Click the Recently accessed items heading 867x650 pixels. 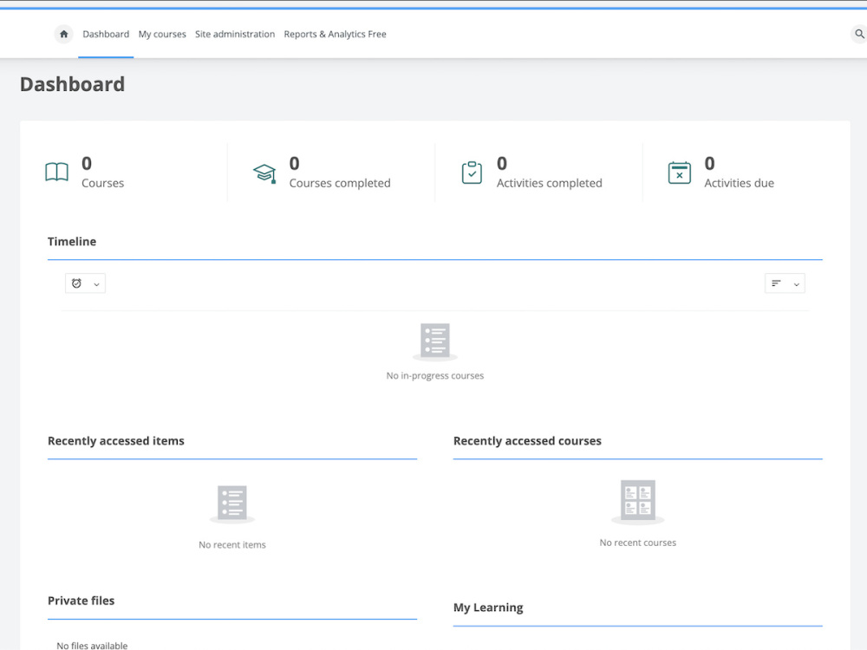[x=116, y=441]
